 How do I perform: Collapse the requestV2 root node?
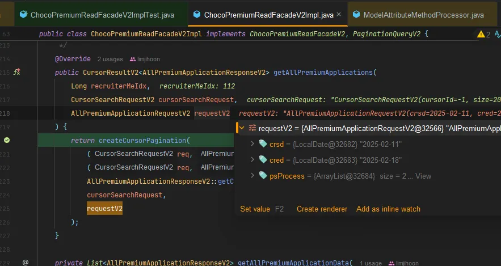(242, 128)
